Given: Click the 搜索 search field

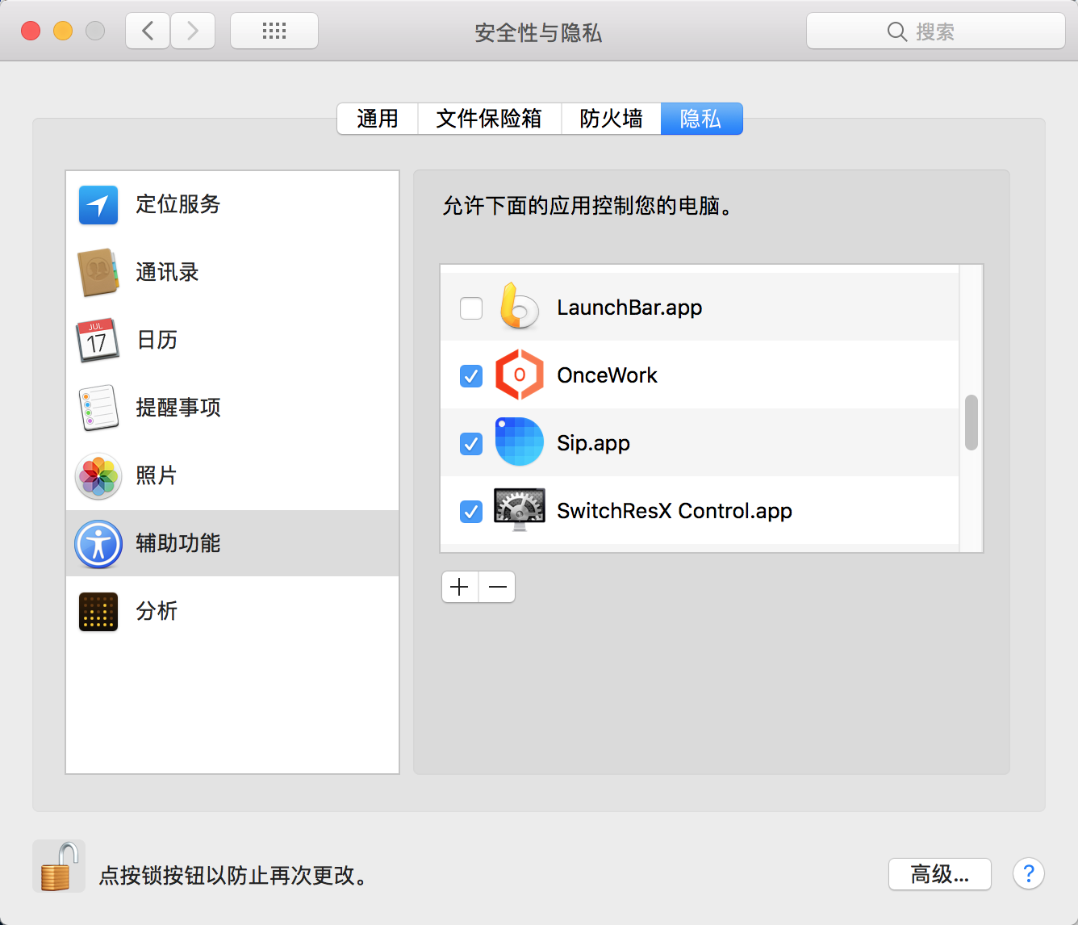Looking at the screenshot, I should click(x=935, y=31).
